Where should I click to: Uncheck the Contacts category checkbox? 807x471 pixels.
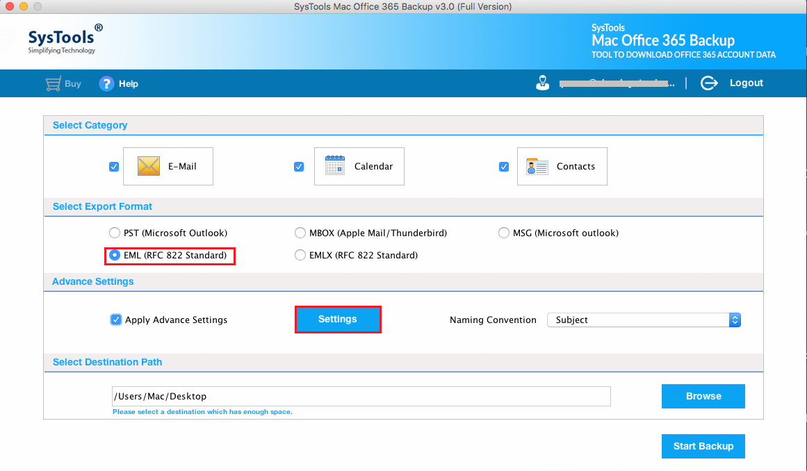pos(504,167)
